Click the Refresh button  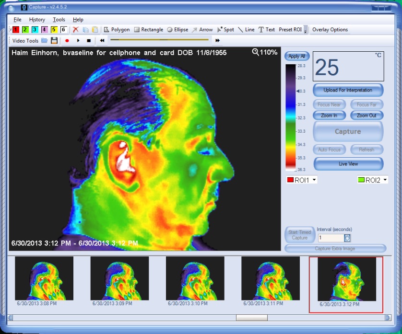[x=367, y=150]
